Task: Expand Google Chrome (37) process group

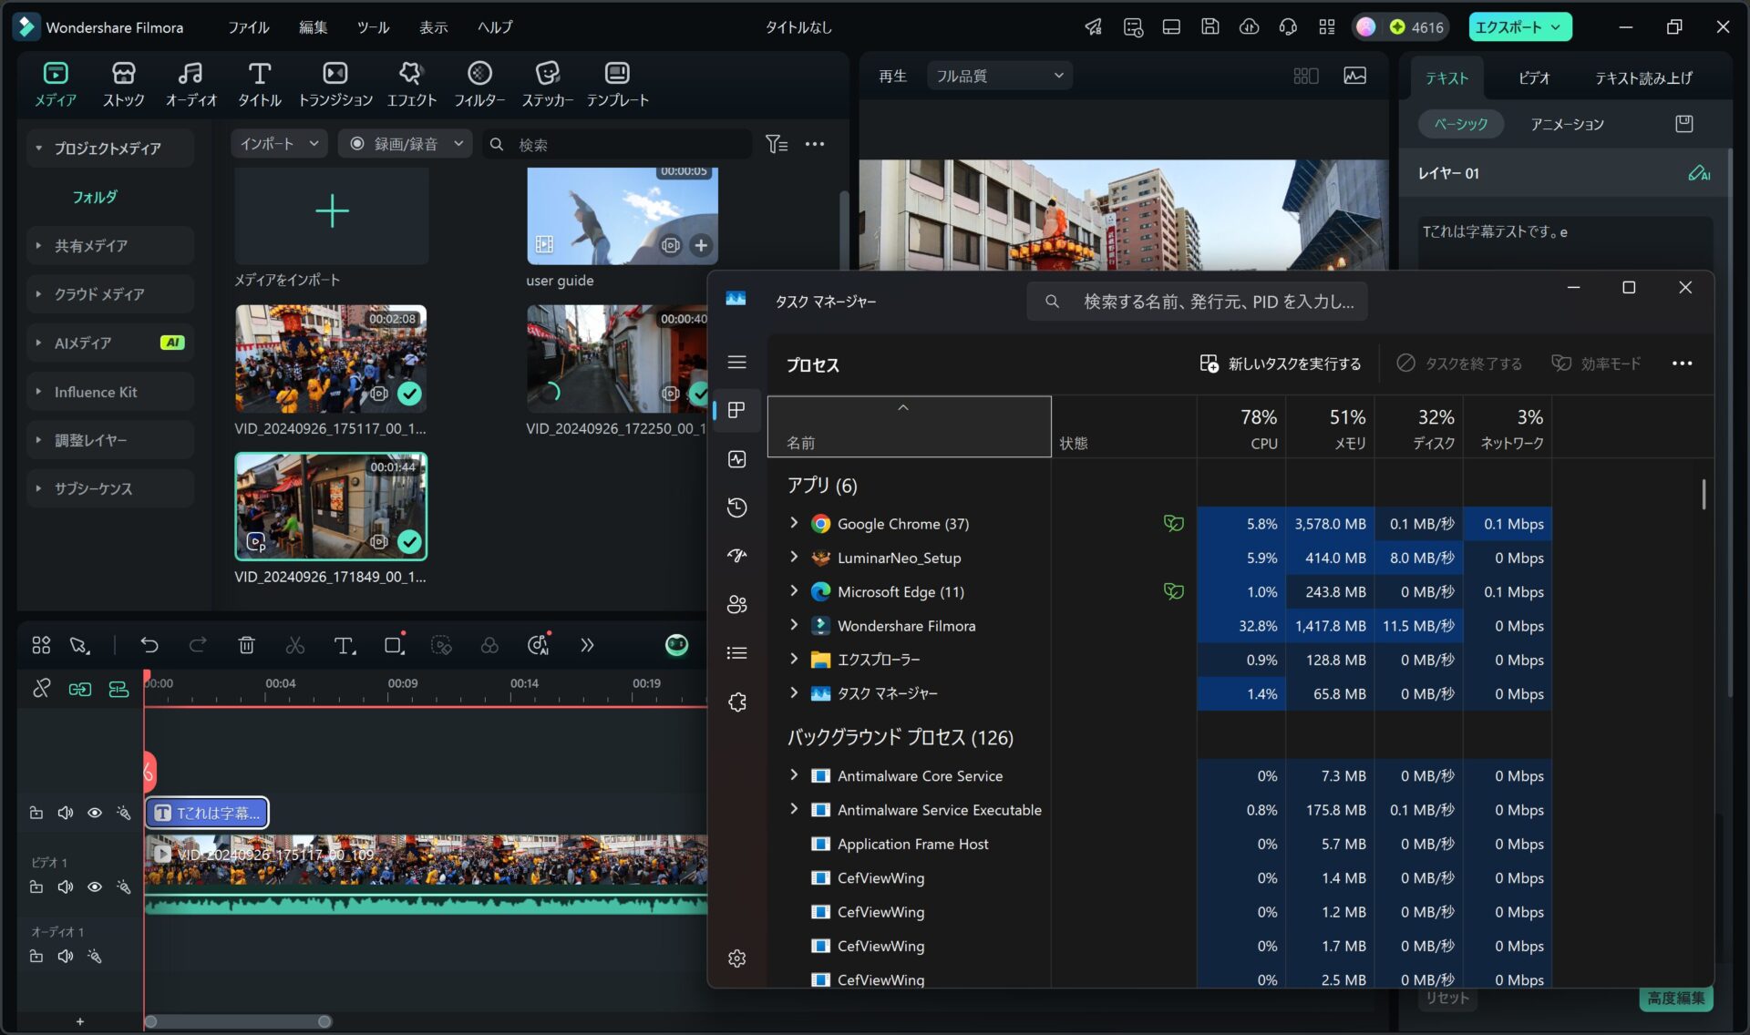Action: [794, 523]
